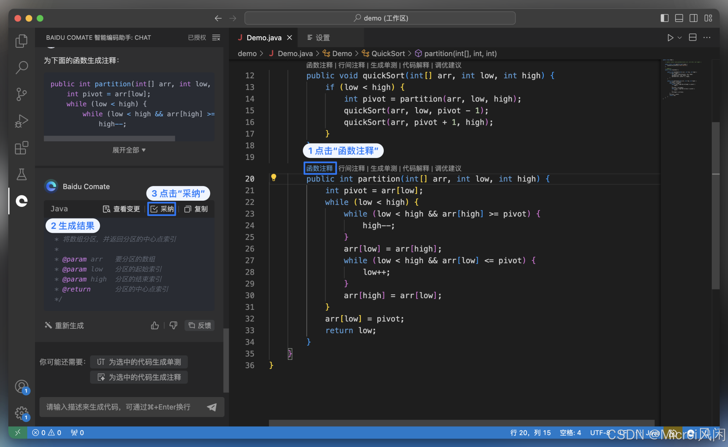This screenshot has height=447, width=728.
Task: Open the Testing flask view
Action: 22,174
